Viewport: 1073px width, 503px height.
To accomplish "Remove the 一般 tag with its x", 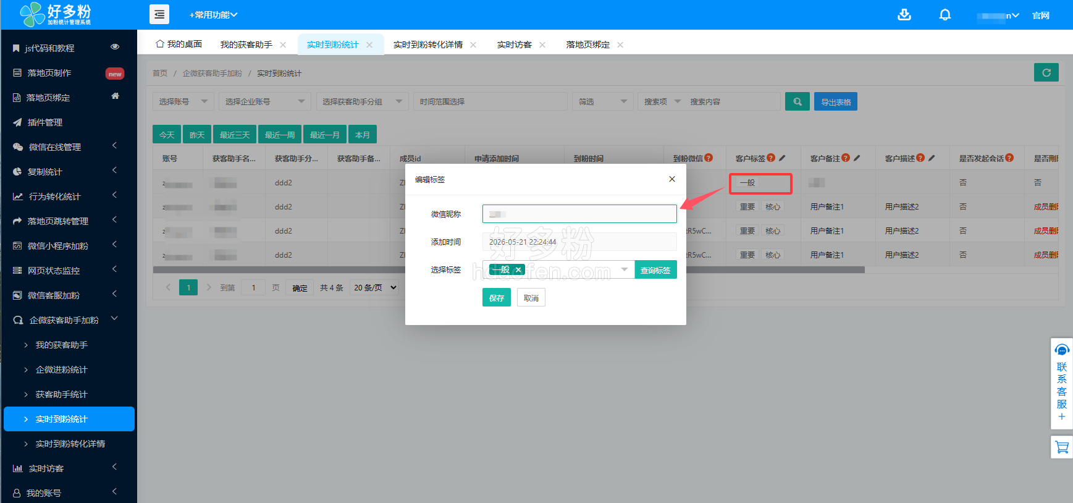I will coord(518,269).
